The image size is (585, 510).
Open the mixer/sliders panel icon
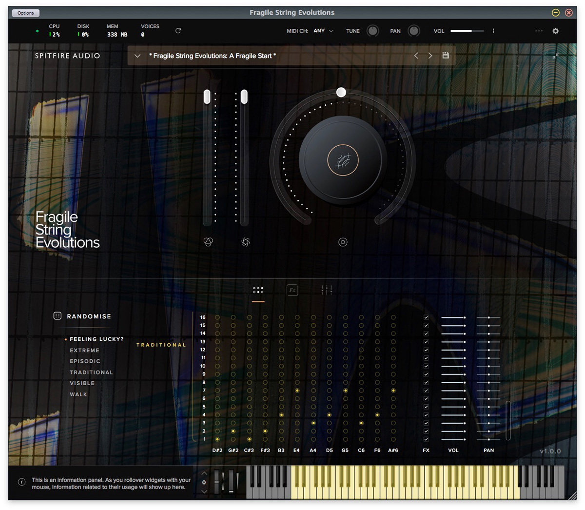pos(327,289)
